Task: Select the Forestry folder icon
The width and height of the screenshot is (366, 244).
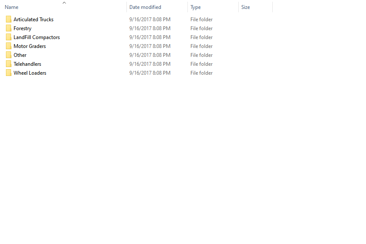Action: [x=8, y=28]
